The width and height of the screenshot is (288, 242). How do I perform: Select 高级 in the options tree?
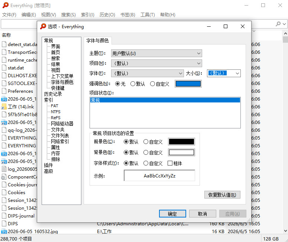(x=48, y=171)
